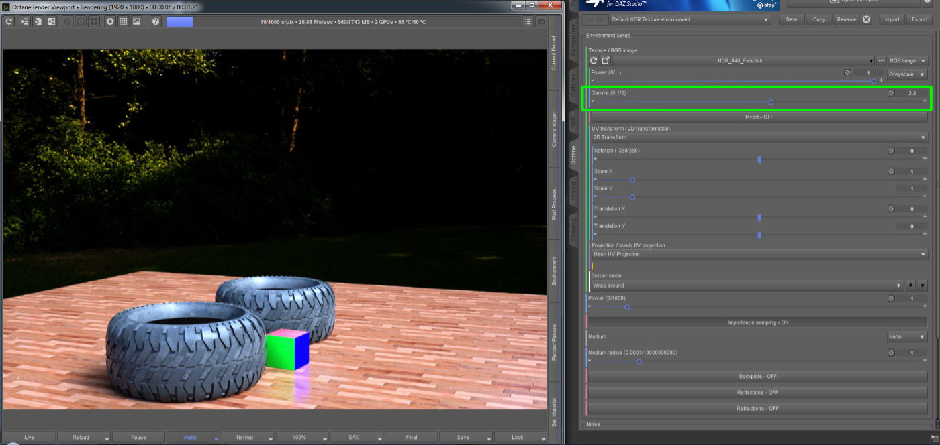Viewport: 940px width, 445px height.
Task: Open the HDR_040_Field.hdr file dropdown
Action: point(743,60)
